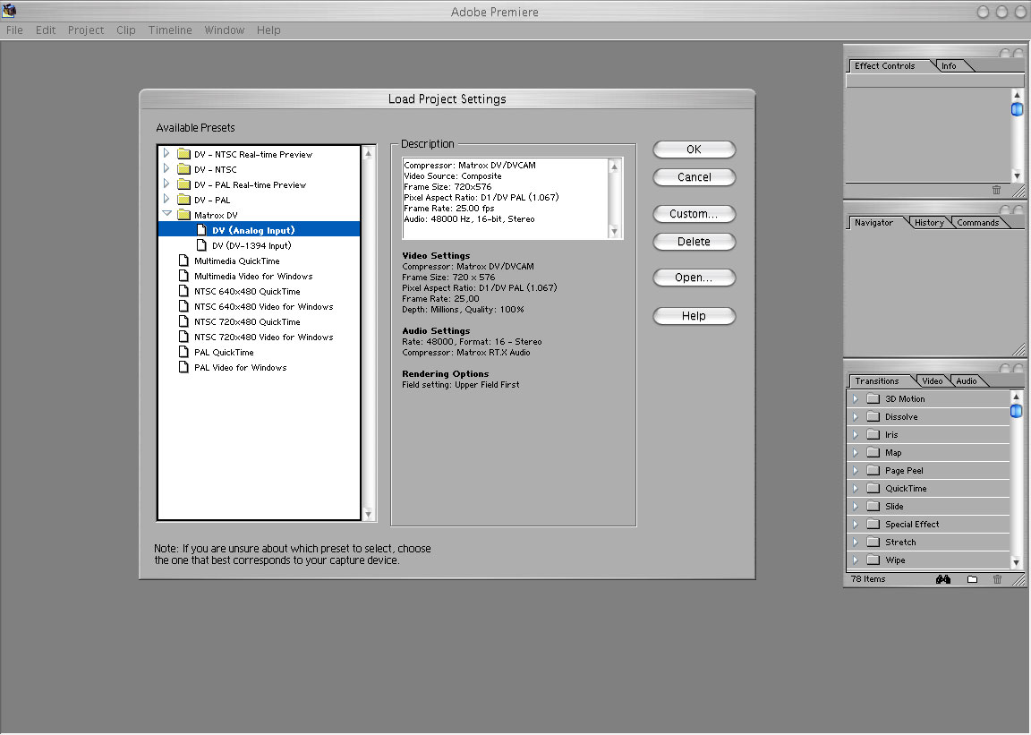Switch to the Audio effects tab

(967, 381)
